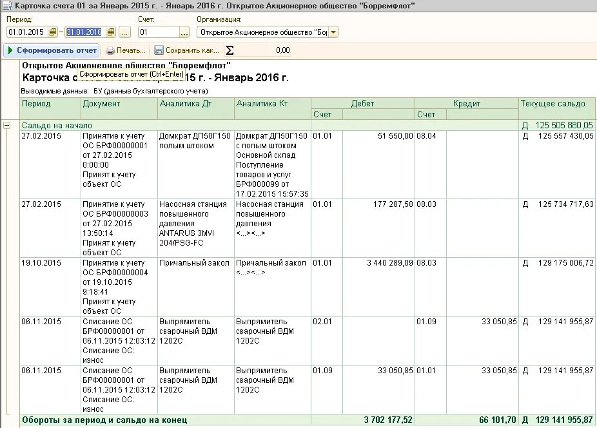The height and width of the screenshot is (428, 597).
Task: Click Домкрат ДП50Г150 analytics Кт cell
Action: pyautogui.click(x=273, y=164)
